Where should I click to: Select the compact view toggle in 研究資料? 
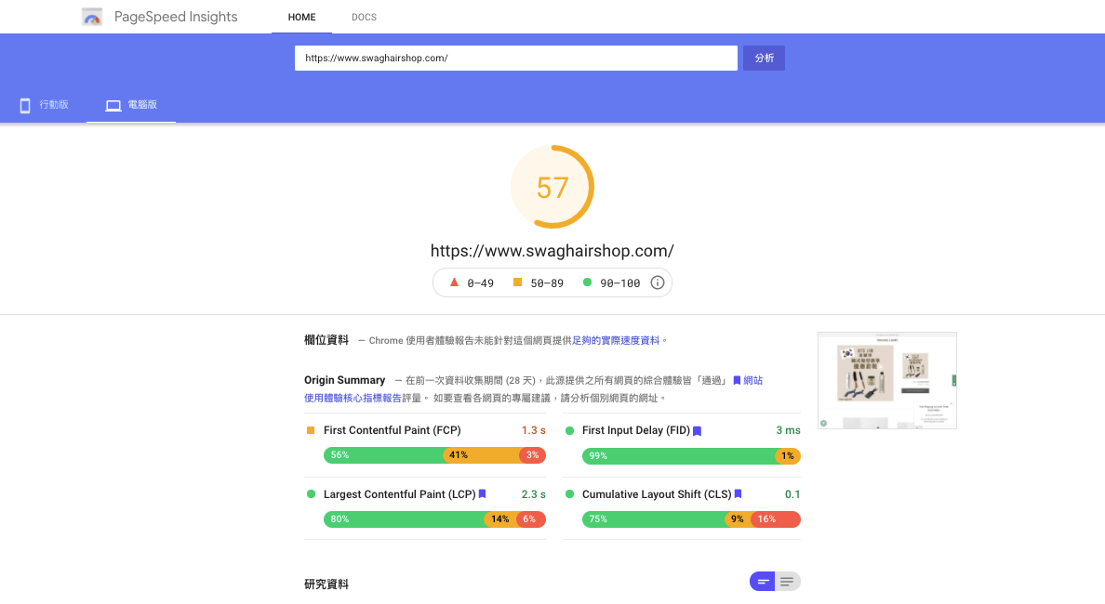pos(762,582)
